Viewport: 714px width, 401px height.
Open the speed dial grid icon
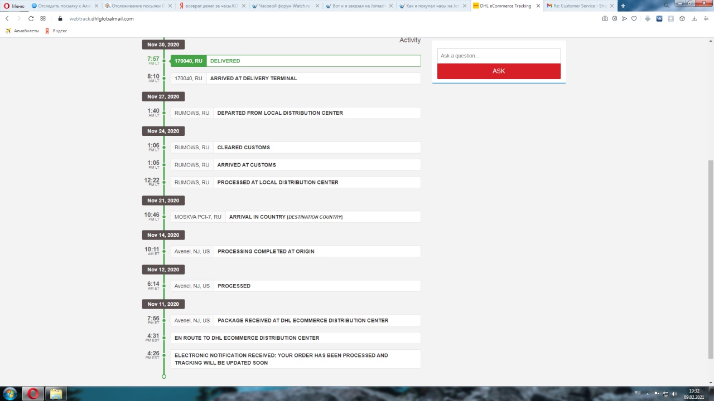(43, 18)
